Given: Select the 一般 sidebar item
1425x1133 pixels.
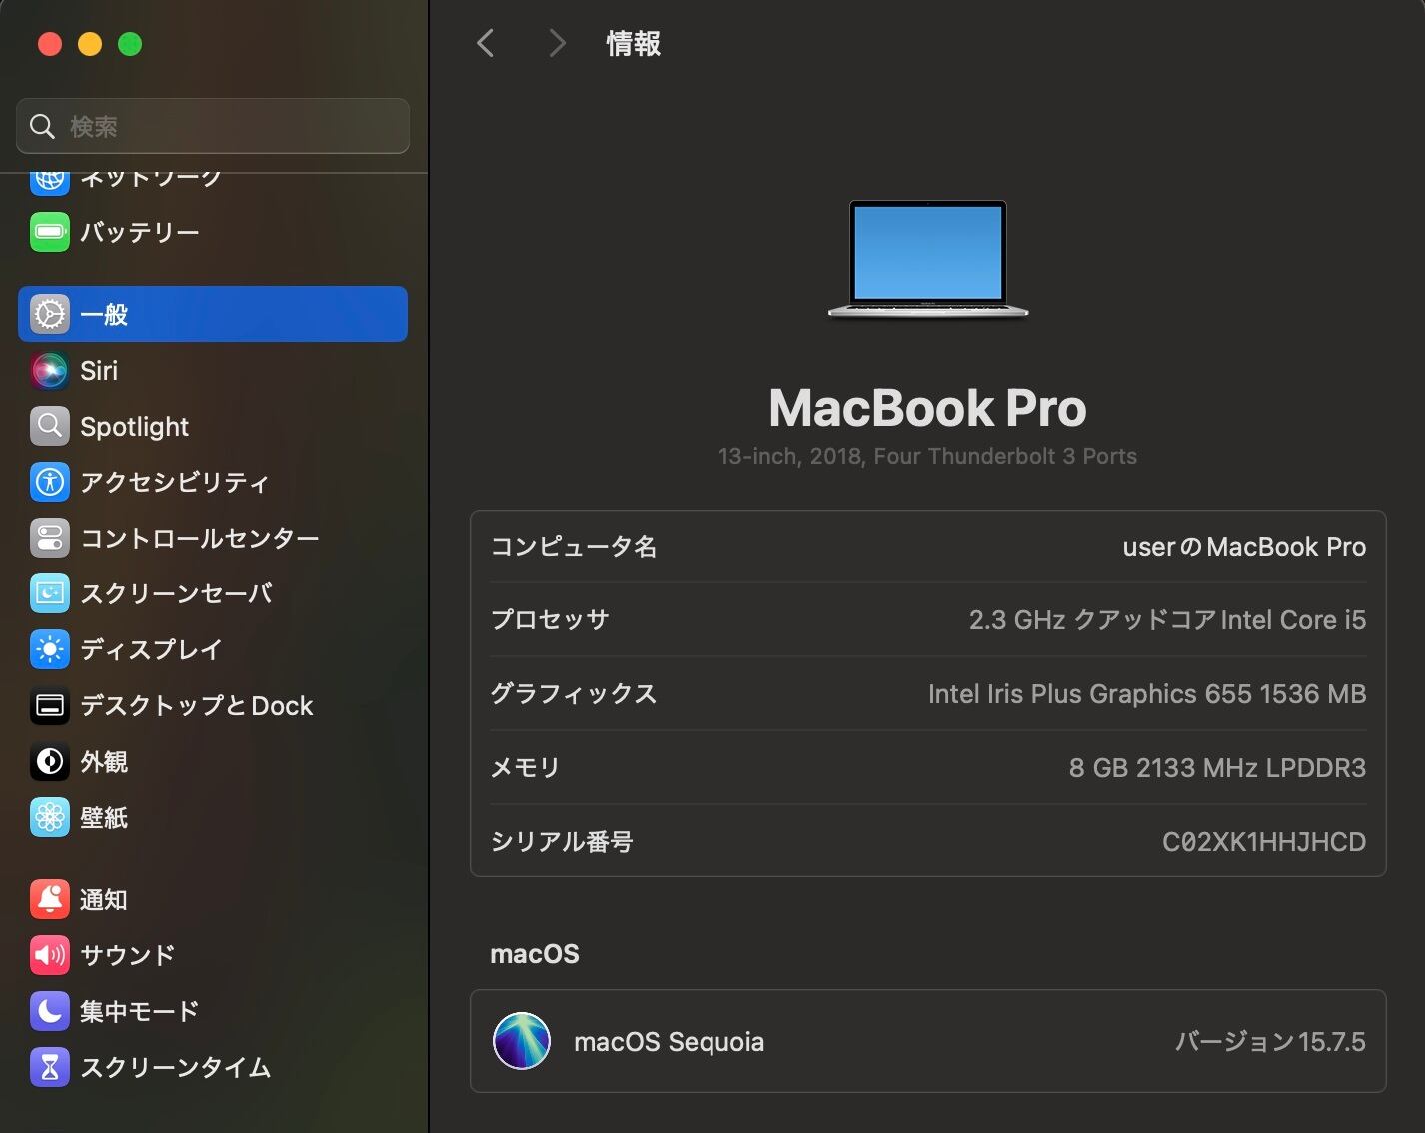Looking at the screenshot, I should pos(213,314).
